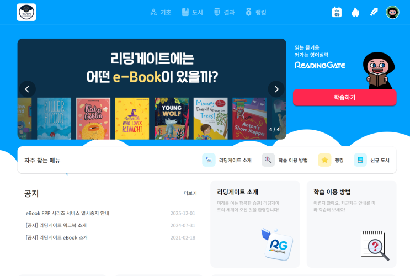Open the user profile avatar
This screenshot has height=276, width=410.
(392, 12)
